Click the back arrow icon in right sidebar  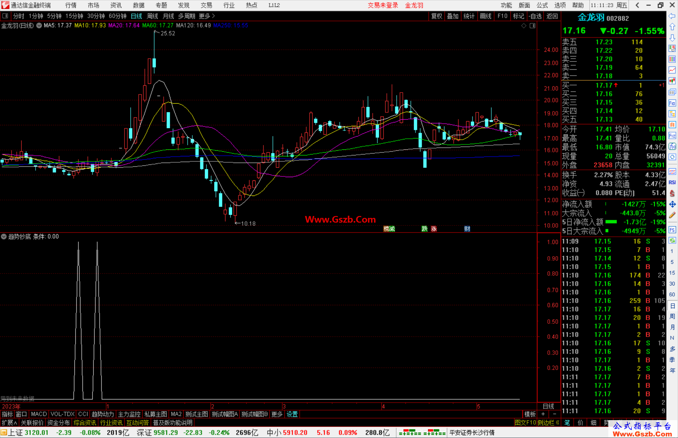pyautogui.click(x=672, y=16)
